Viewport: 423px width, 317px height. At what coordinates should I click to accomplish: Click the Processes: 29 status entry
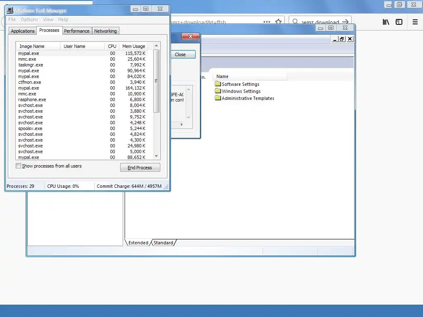click(x=21, y=186)
